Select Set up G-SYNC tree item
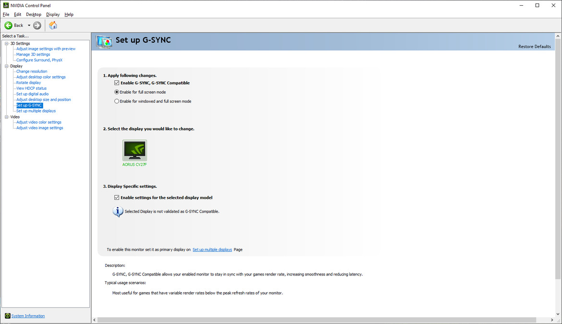This screenshot has width=562, height=324. click(29, 105)
